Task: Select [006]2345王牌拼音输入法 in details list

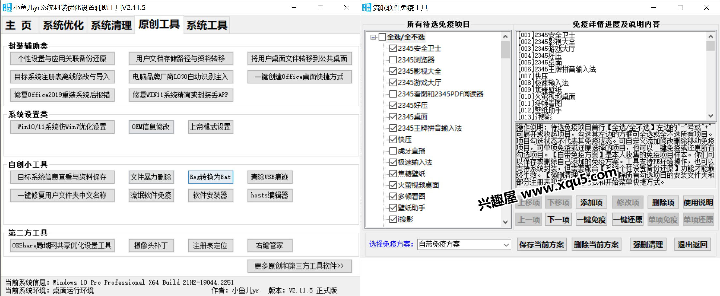Action: (x=557, y=69)
